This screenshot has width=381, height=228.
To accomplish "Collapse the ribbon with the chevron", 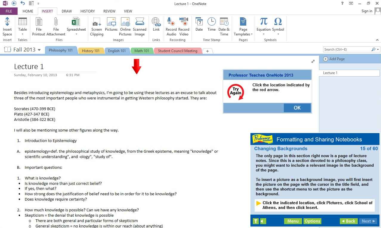I will (x=377, y=40).
